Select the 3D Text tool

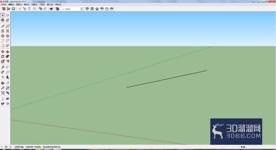(x=7, y=77)
